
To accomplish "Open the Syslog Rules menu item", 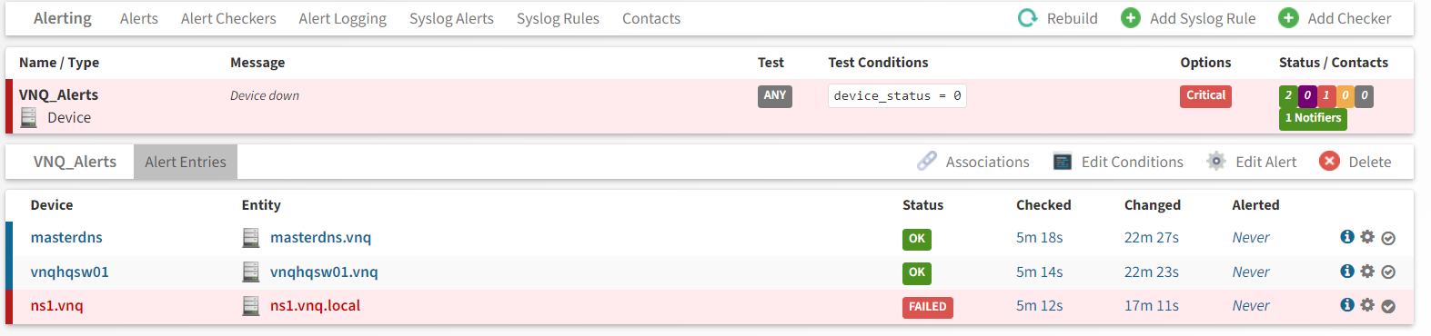I will (558, 18).
